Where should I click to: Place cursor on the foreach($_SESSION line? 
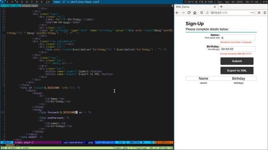click(x=64, y=112)
